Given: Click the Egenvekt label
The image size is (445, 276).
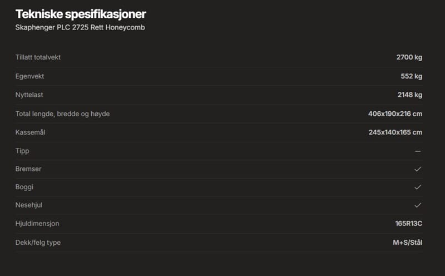Looking at the screenshot, I should click(30, 76).
